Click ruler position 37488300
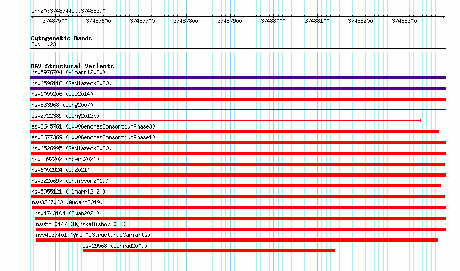 pos(405,21)
